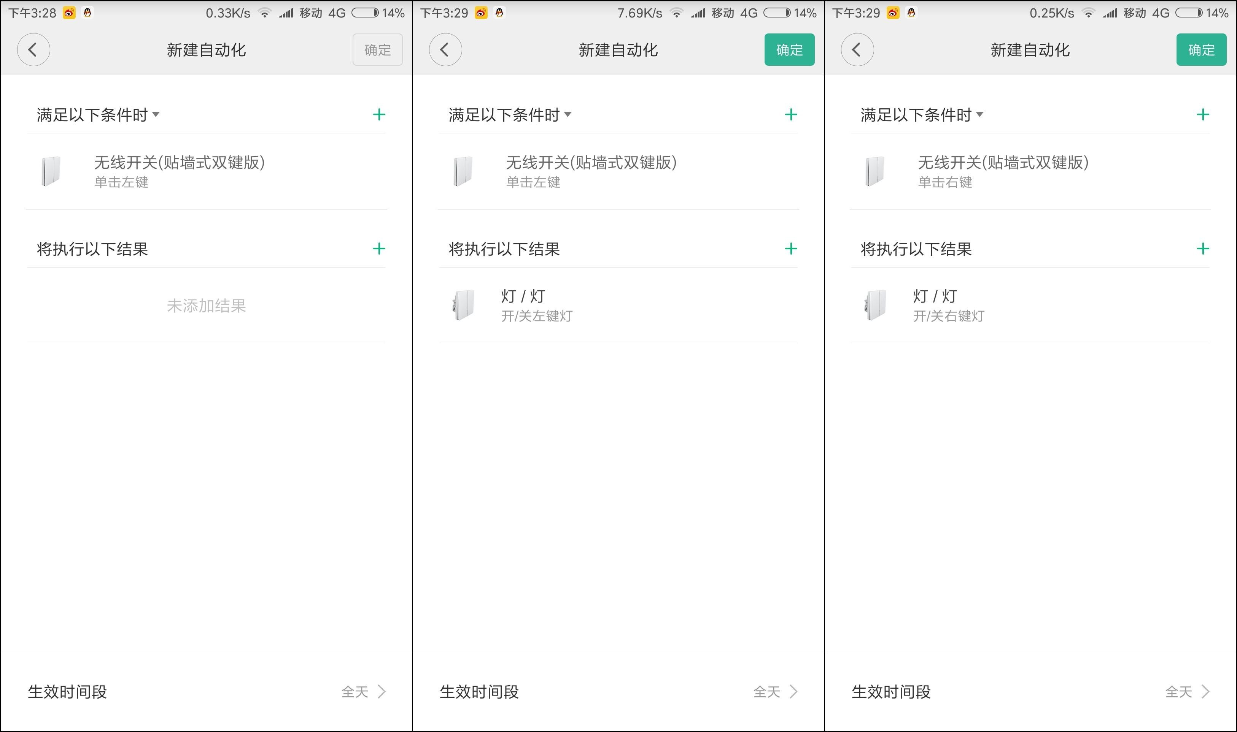
Task: Add another condition in the rightmost panel
Action: coord(1202,114)
